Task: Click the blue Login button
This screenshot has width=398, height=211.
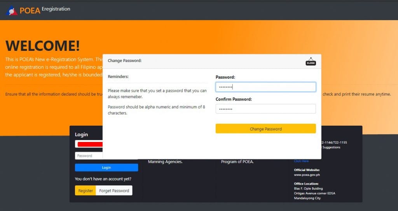Action: point(106,168)
